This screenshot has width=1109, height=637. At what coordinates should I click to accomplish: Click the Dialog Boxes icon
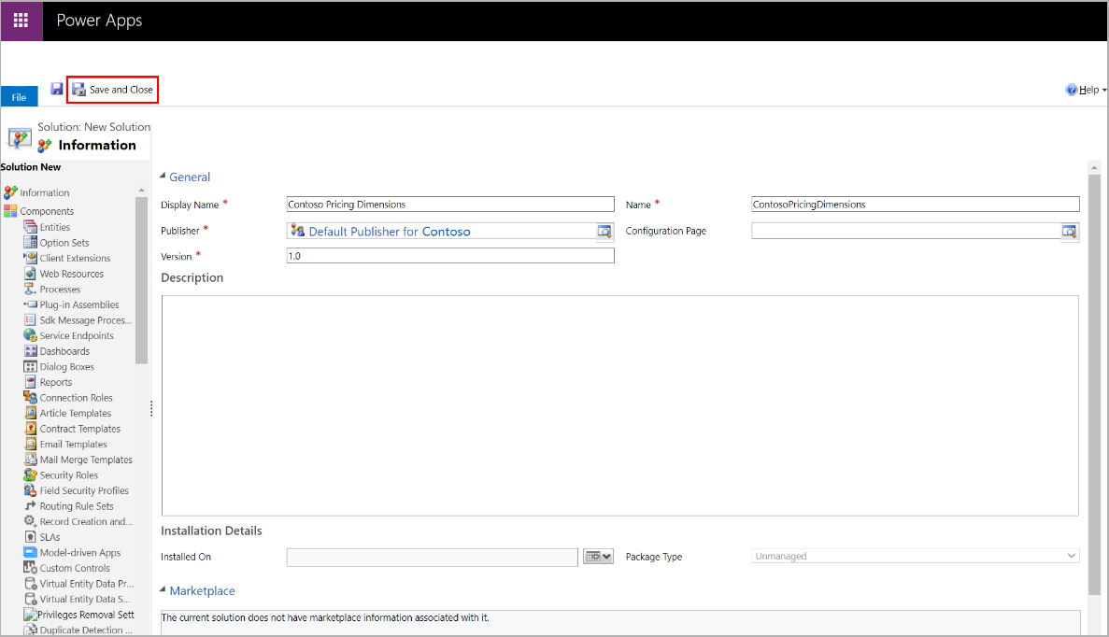click(31, 367)
